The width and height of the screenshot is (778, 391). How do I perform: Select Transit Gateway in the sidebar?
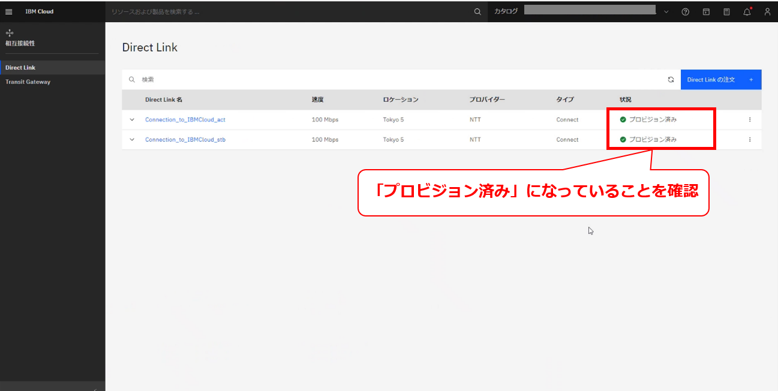(28, 82)
